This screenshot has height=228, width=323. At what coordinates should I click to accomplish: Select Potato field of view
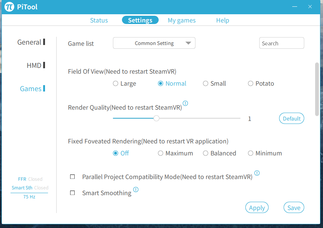coord(261,83)
